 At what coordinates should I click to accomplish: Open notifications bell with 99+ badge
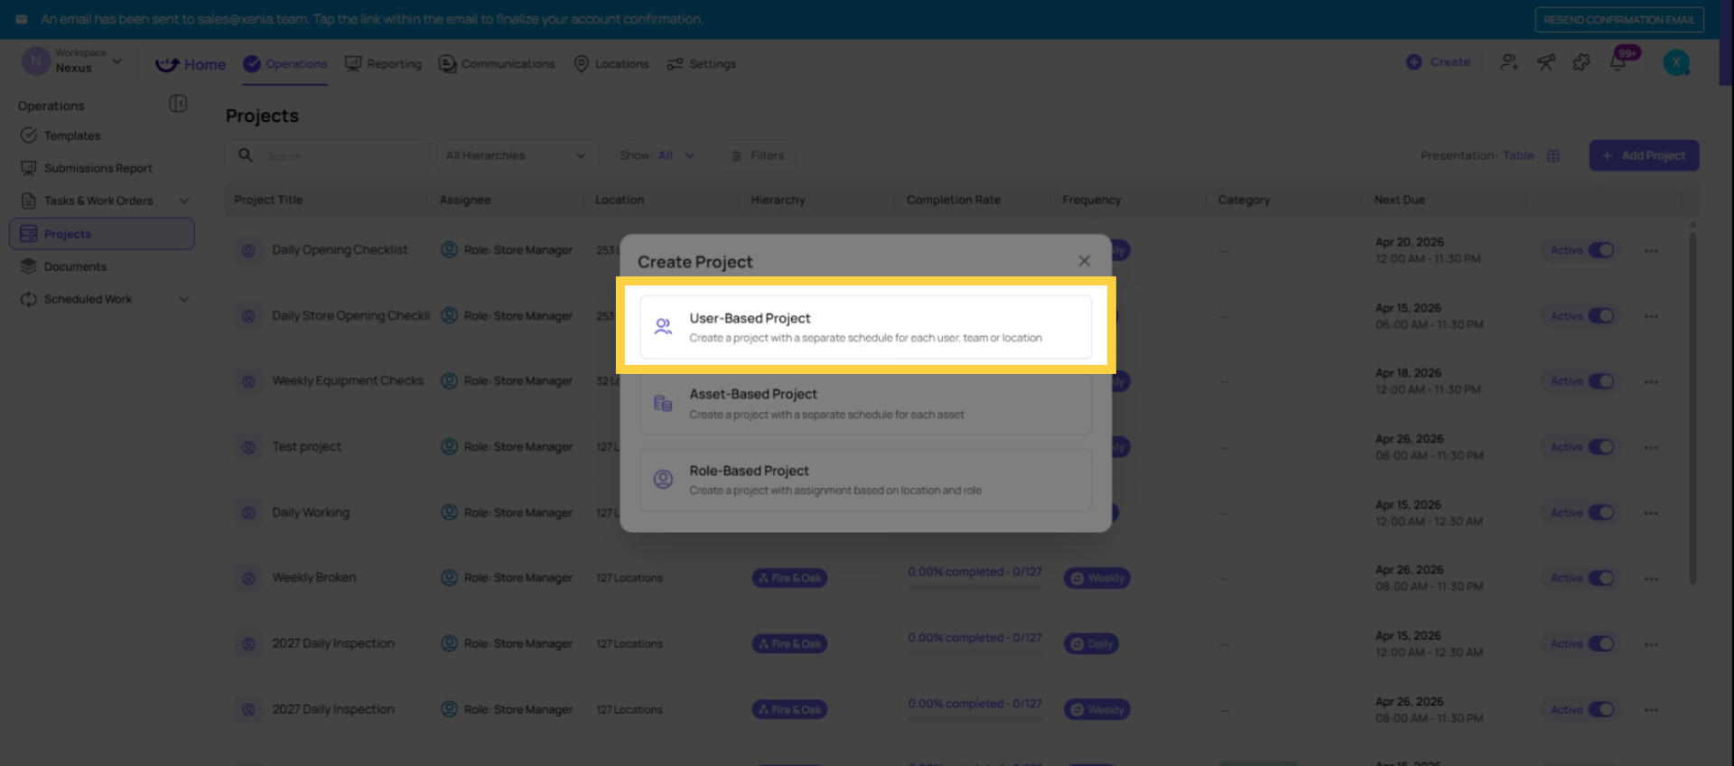1618,61
